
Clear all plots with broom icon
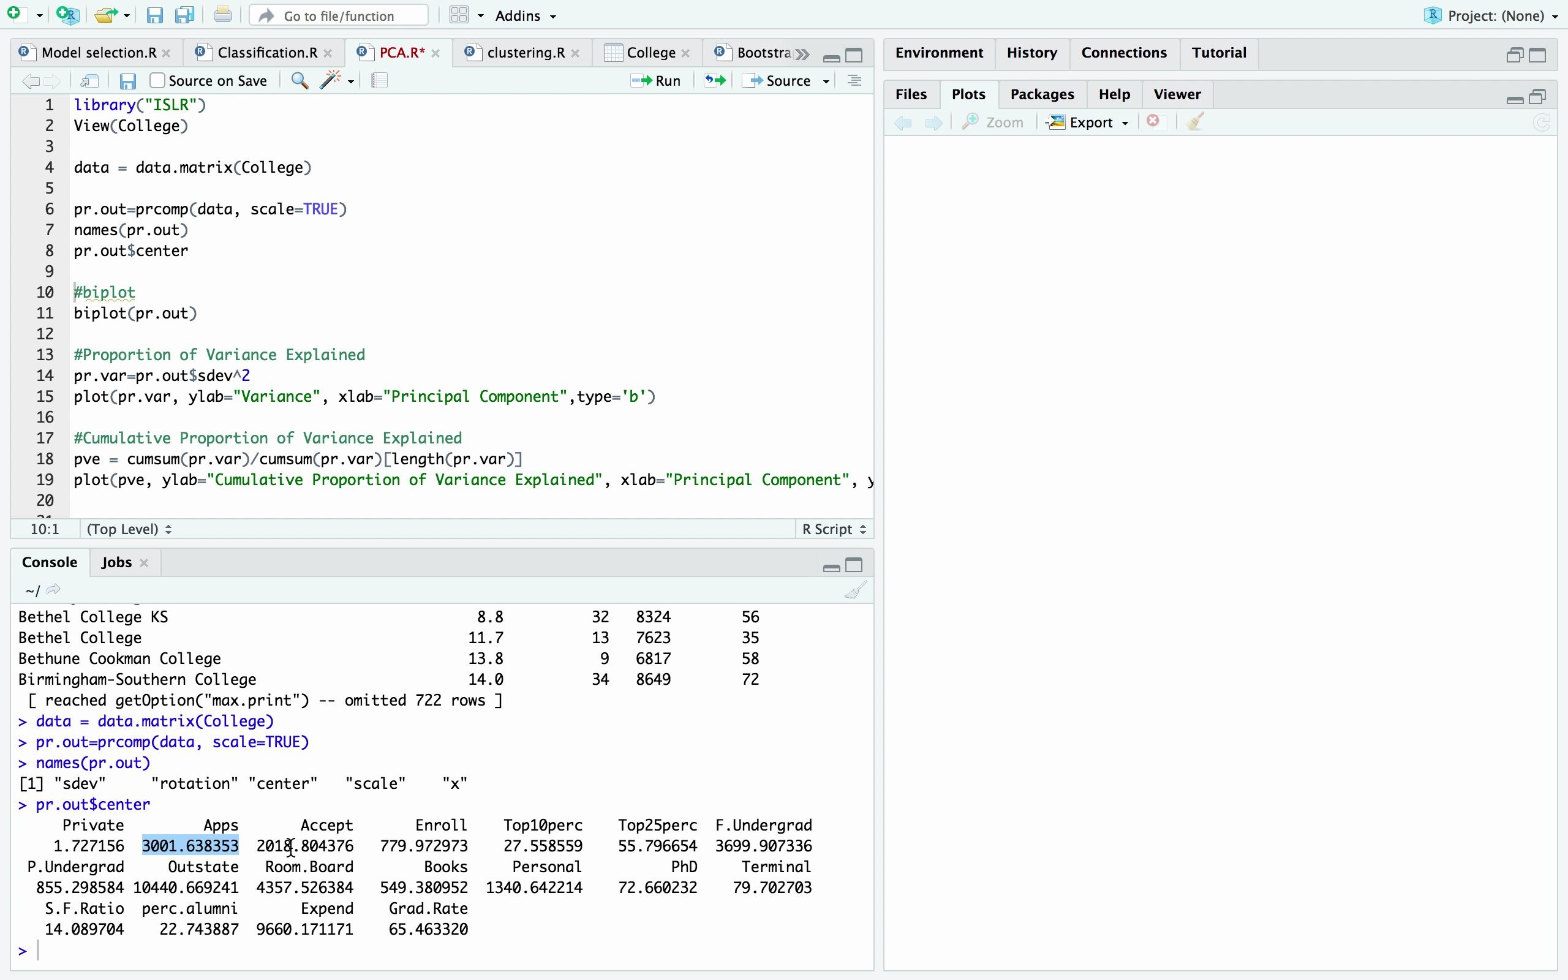(1196, 121)
